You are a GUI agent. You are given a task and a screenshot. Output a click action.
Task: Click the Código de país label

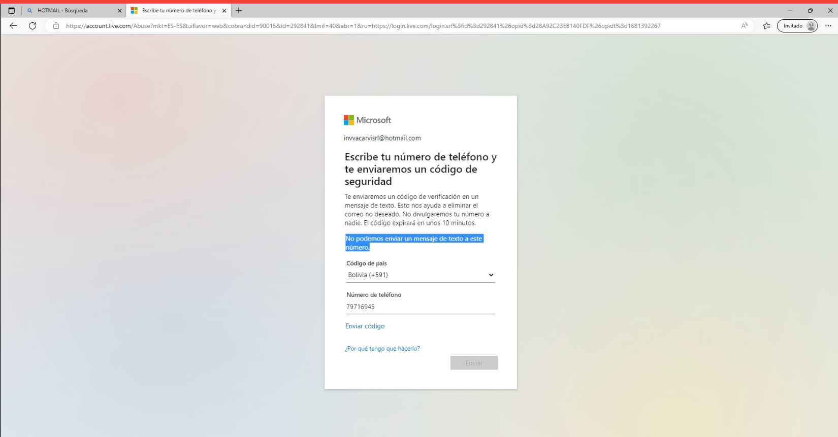pos(367,263)
